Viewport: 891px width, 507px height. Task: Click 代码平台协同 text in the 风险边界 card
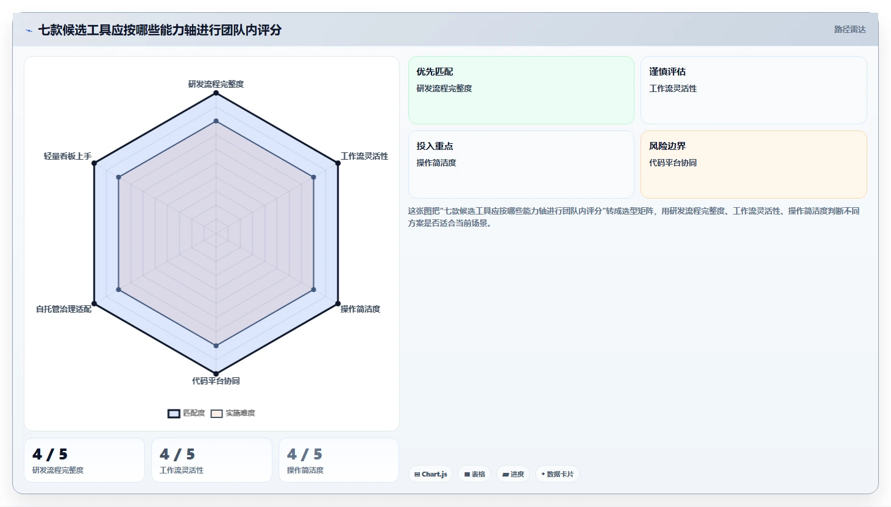673,163
